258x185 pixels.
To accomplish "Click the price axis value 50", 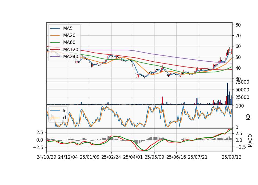I will click(238, 57).
